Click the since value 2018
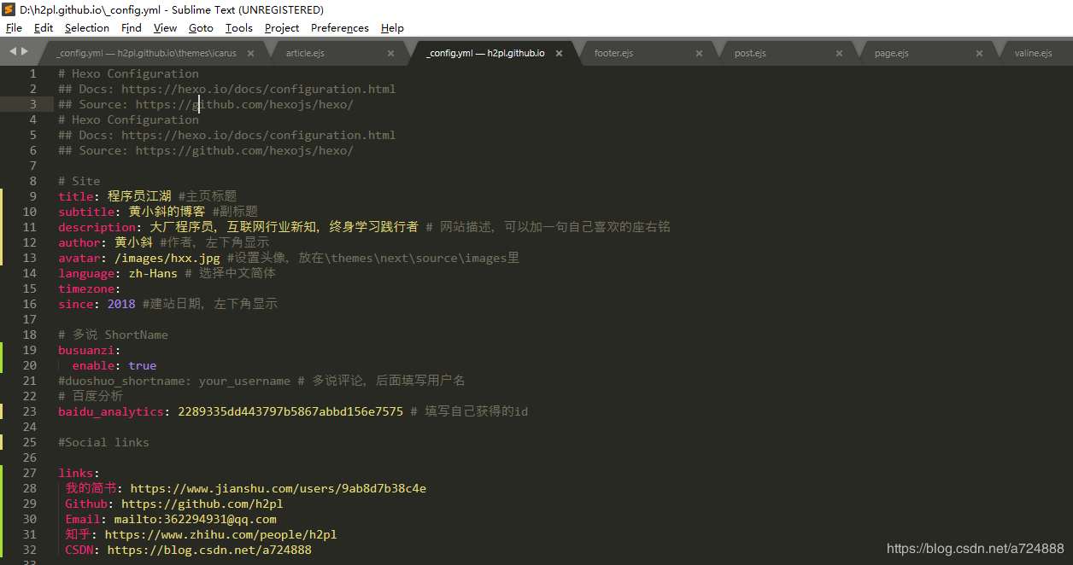 (121, 304)
